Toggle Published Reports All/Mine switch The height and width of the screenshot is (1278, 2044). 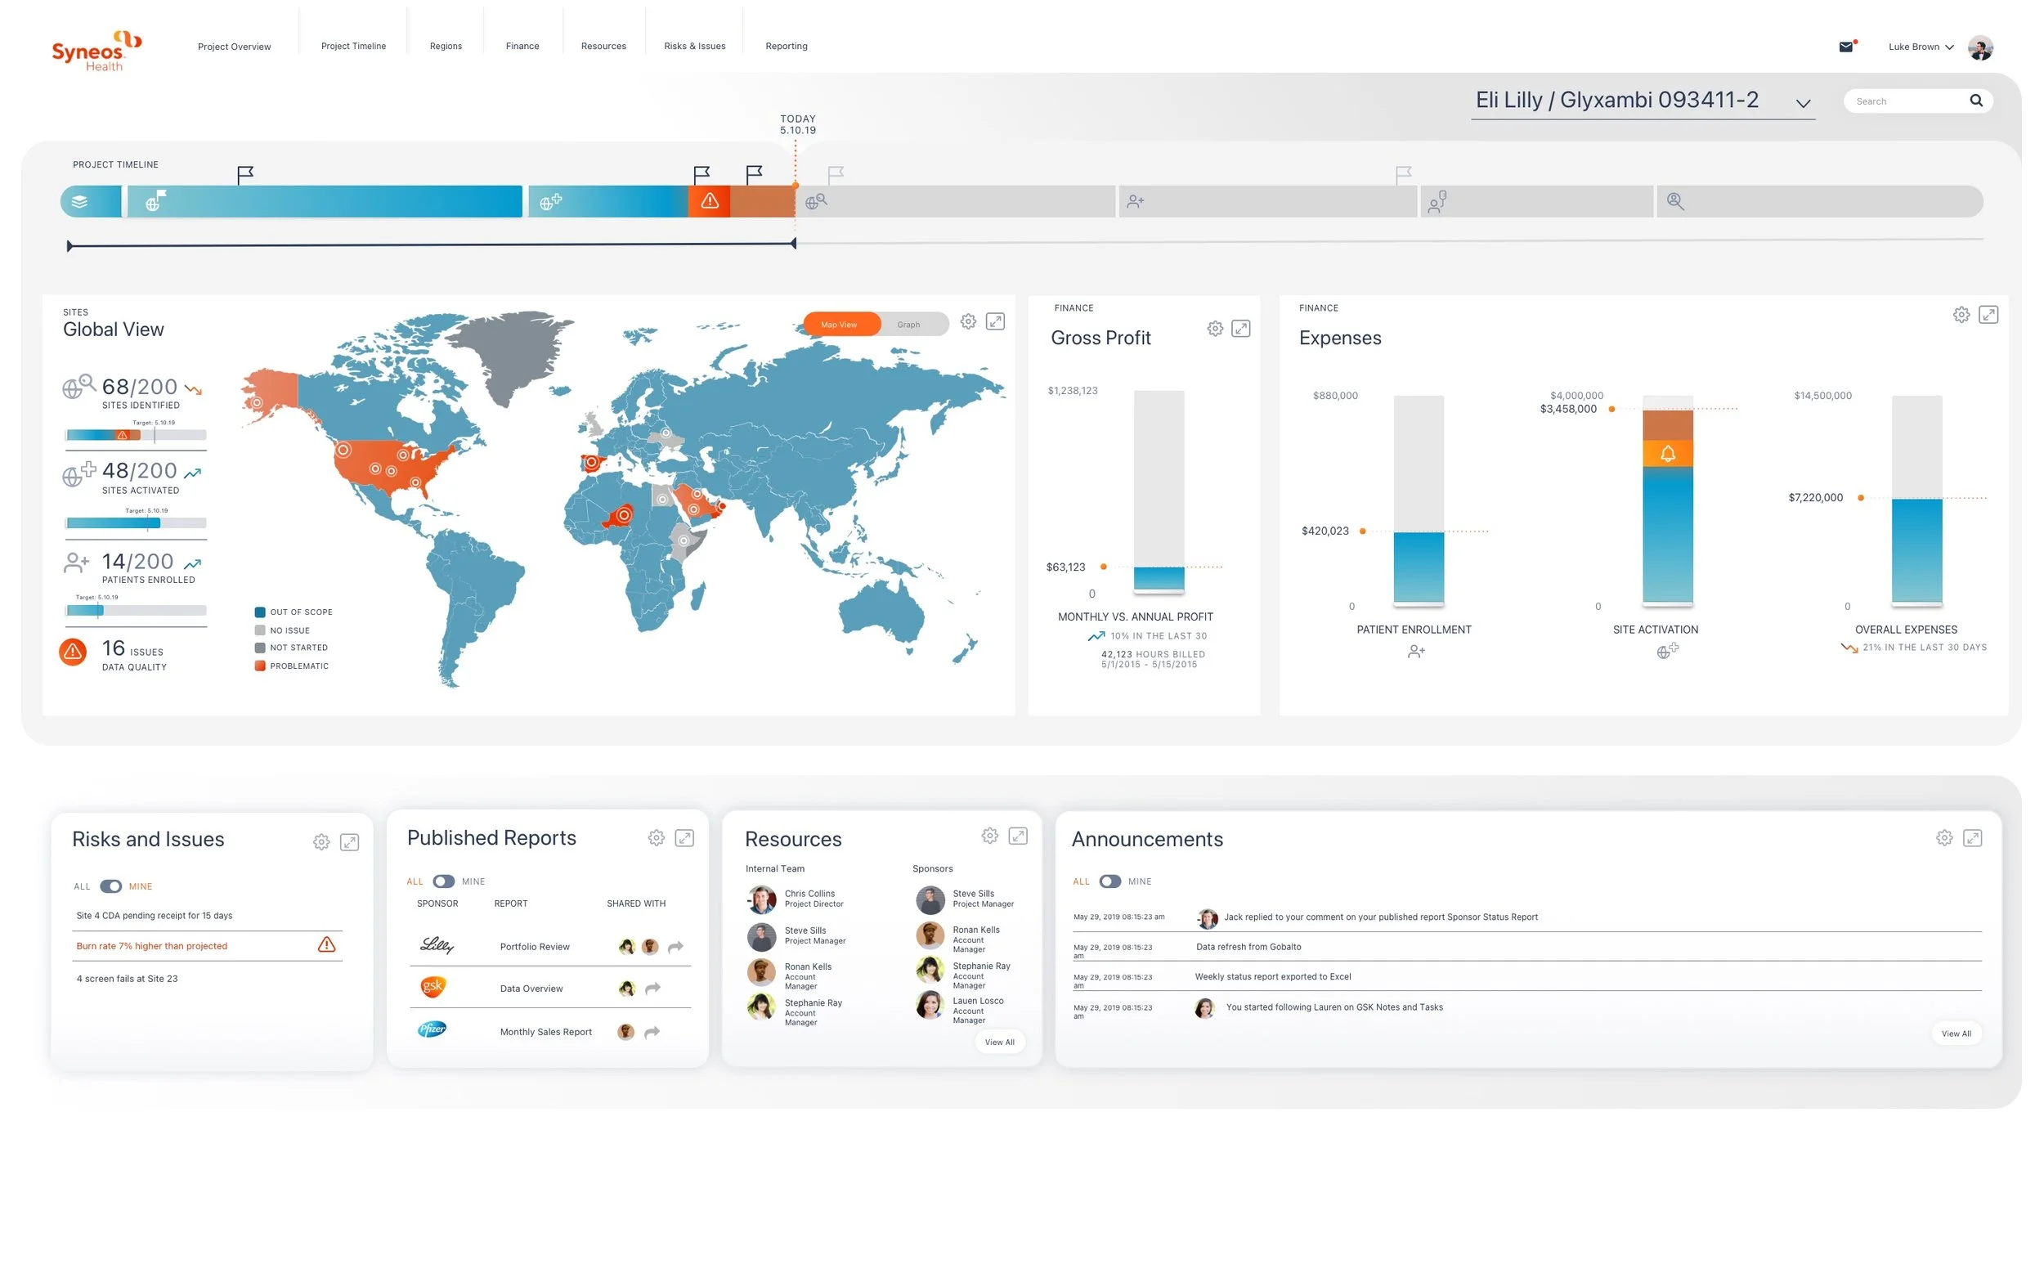click(444, 881)
